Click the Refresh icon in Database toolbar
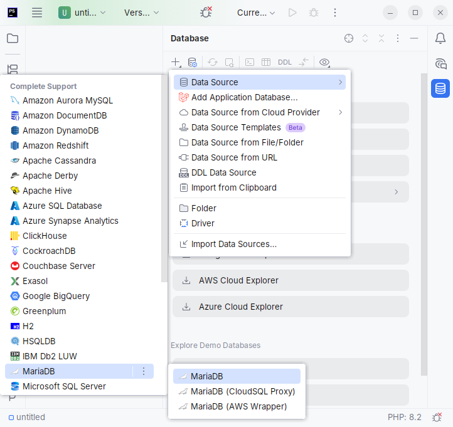Image resolution: width=453 pixels, height=427 pixels. point(213,62)
